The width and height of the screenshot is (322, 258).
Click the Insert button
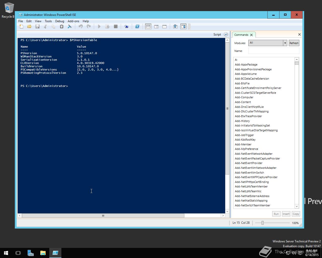[286, 214]
